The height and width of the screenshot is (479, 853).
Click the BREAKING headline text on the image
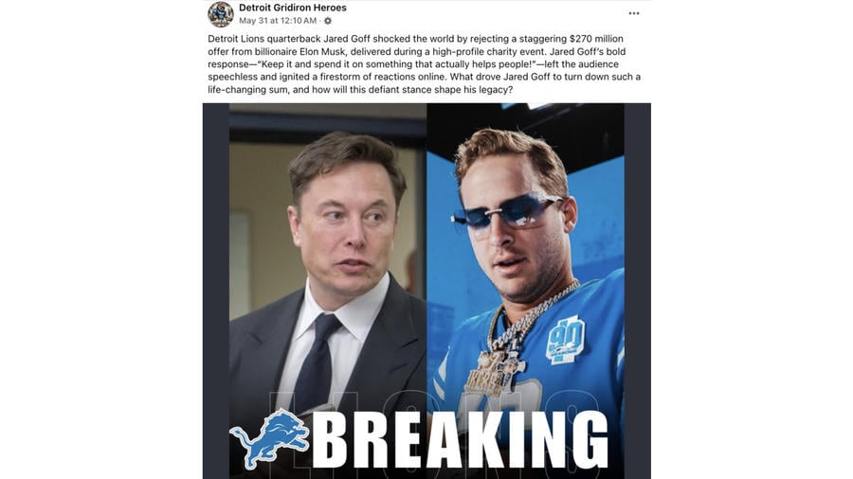point(460,440)
